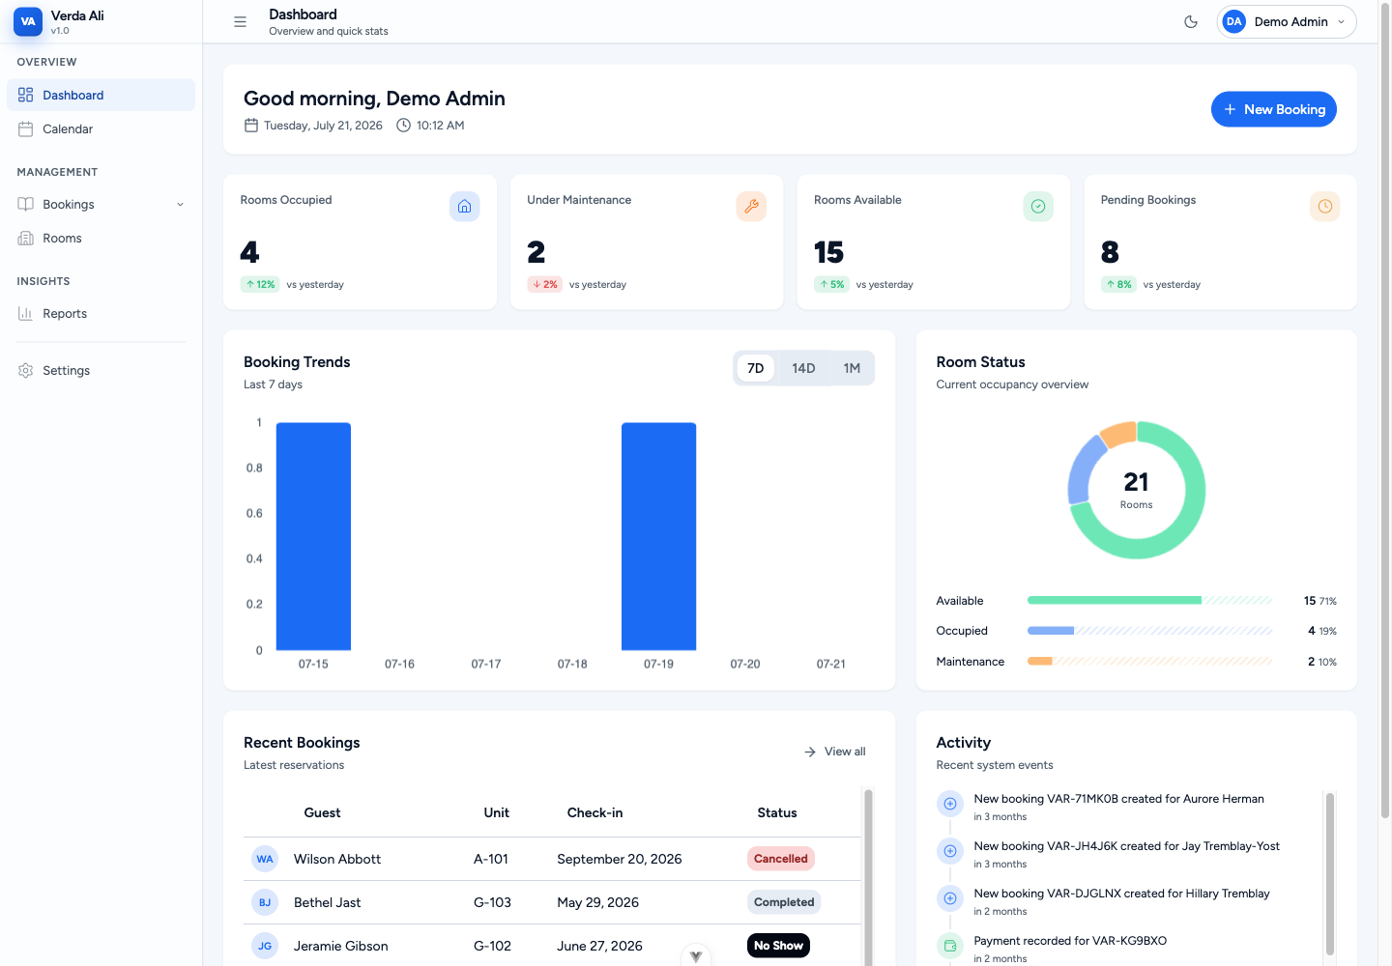Click the Under Maintenance wrench icon

(x=751, y=206)
